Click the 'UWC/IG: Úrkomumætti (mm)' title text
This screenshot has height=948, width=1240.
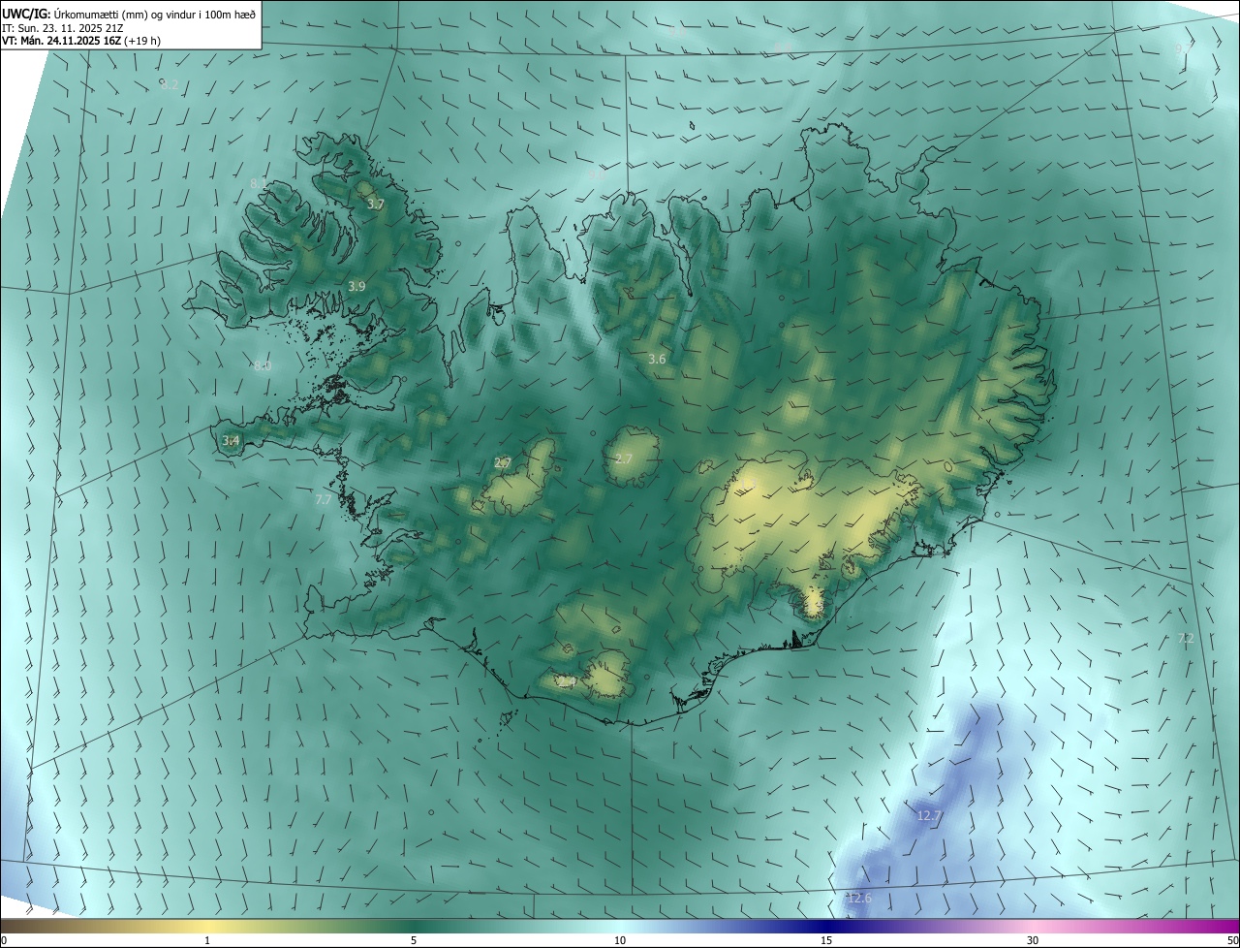click(x=129, y=13)
